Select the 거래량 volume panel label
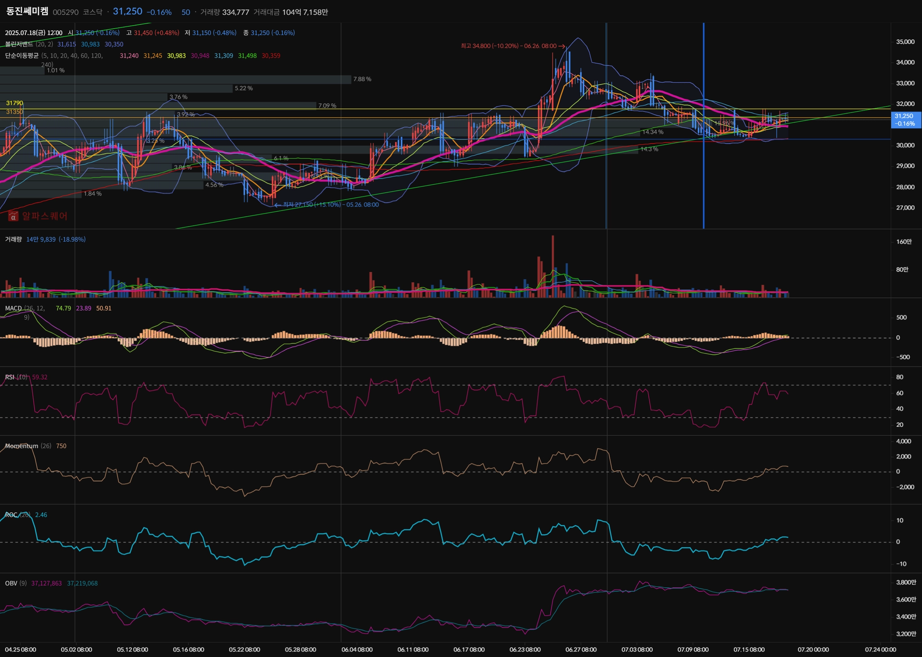Viewport: 922px width, 657px height. pos(13,239)
